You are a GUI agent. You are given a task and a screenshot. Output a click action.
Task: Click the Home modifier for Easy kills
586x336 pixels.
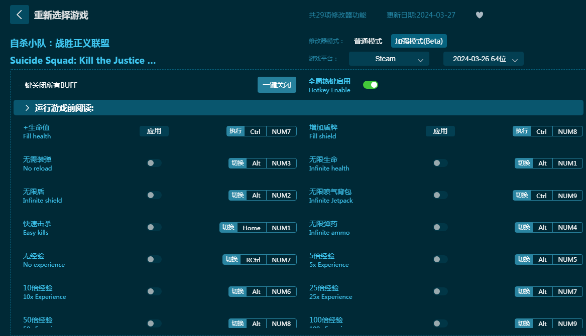point(252,228)
